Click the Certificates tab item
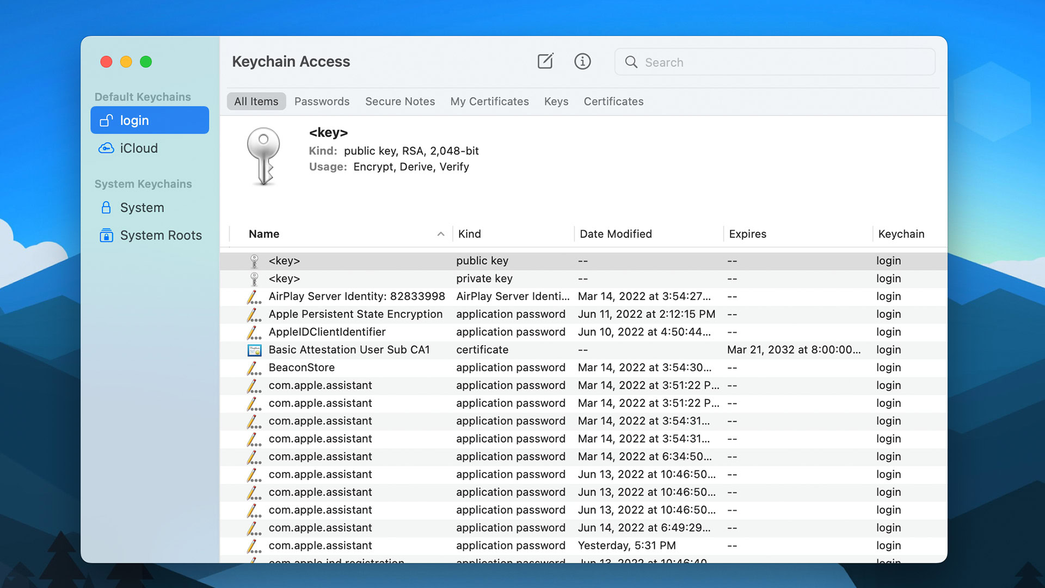1045x588 pixels. [x=613, y=101]
